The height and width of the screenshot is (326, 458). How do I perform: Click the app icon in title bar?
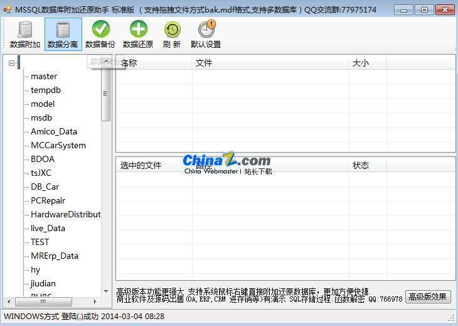pyautogui.click(x=7, y=9)
